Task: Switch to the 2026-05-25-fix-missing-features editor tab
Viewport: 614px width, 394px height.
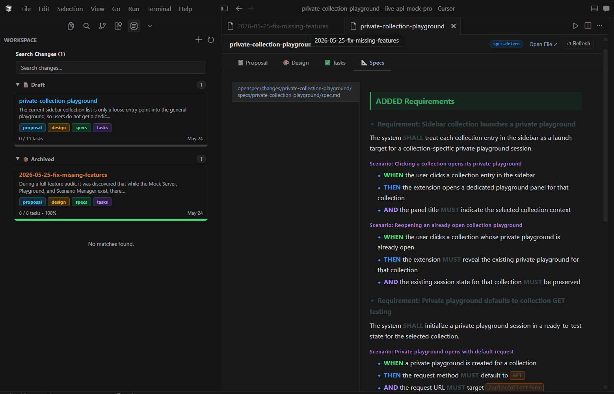Action: (283, 26)
